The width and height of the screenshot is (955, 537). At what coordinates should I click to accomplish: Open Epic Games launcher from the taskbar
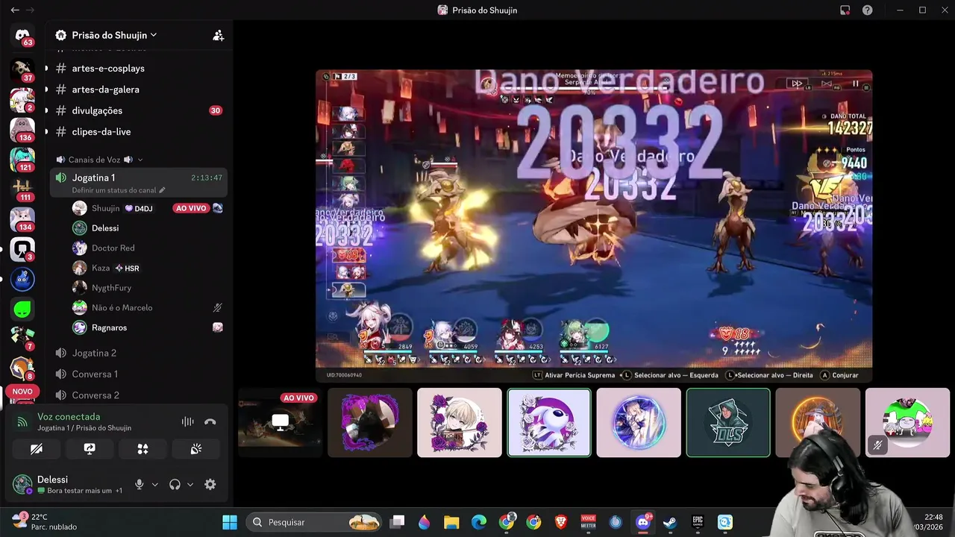[x=698, y=522]
